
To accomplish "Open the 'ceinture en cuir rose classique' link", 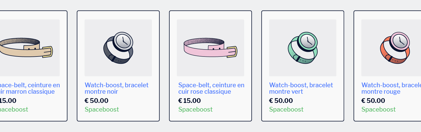I will 211,88.
